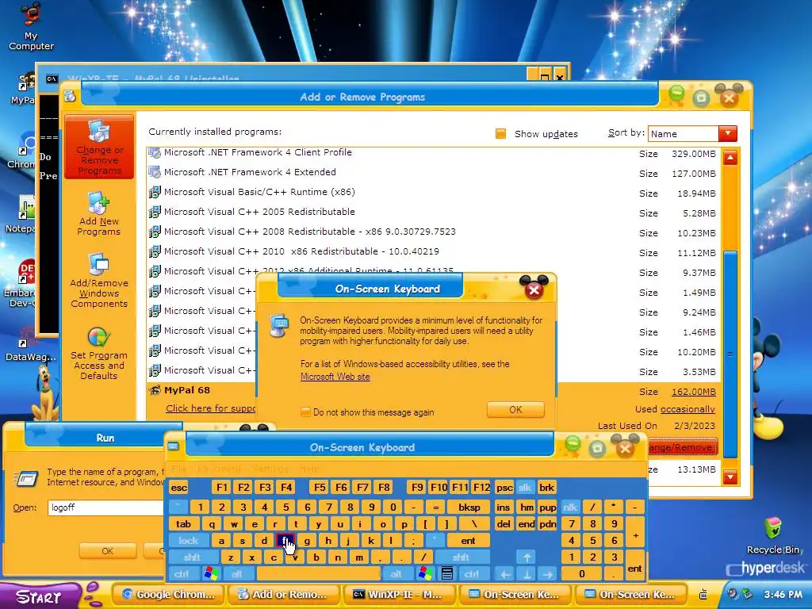The image size is (812, 609).
Task: Select Microsoft .NET Framework 4 Client Profile row
Action: pos(433,153)
